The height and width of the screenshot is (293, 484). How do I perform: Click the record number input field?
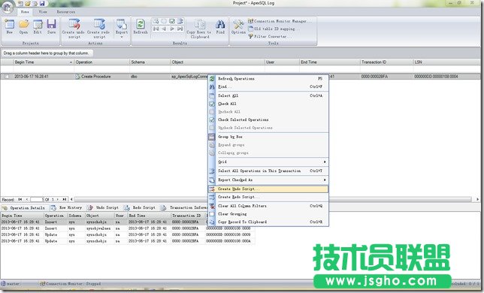pos(37,200)
